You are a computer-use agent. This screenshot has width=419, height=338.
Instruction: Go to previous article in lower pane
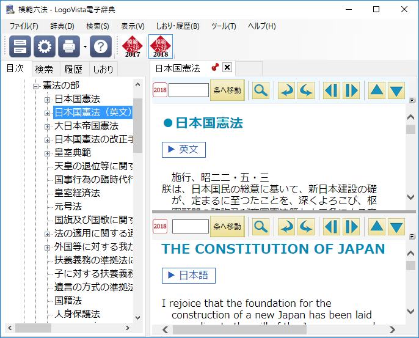(x=332, y=227)
